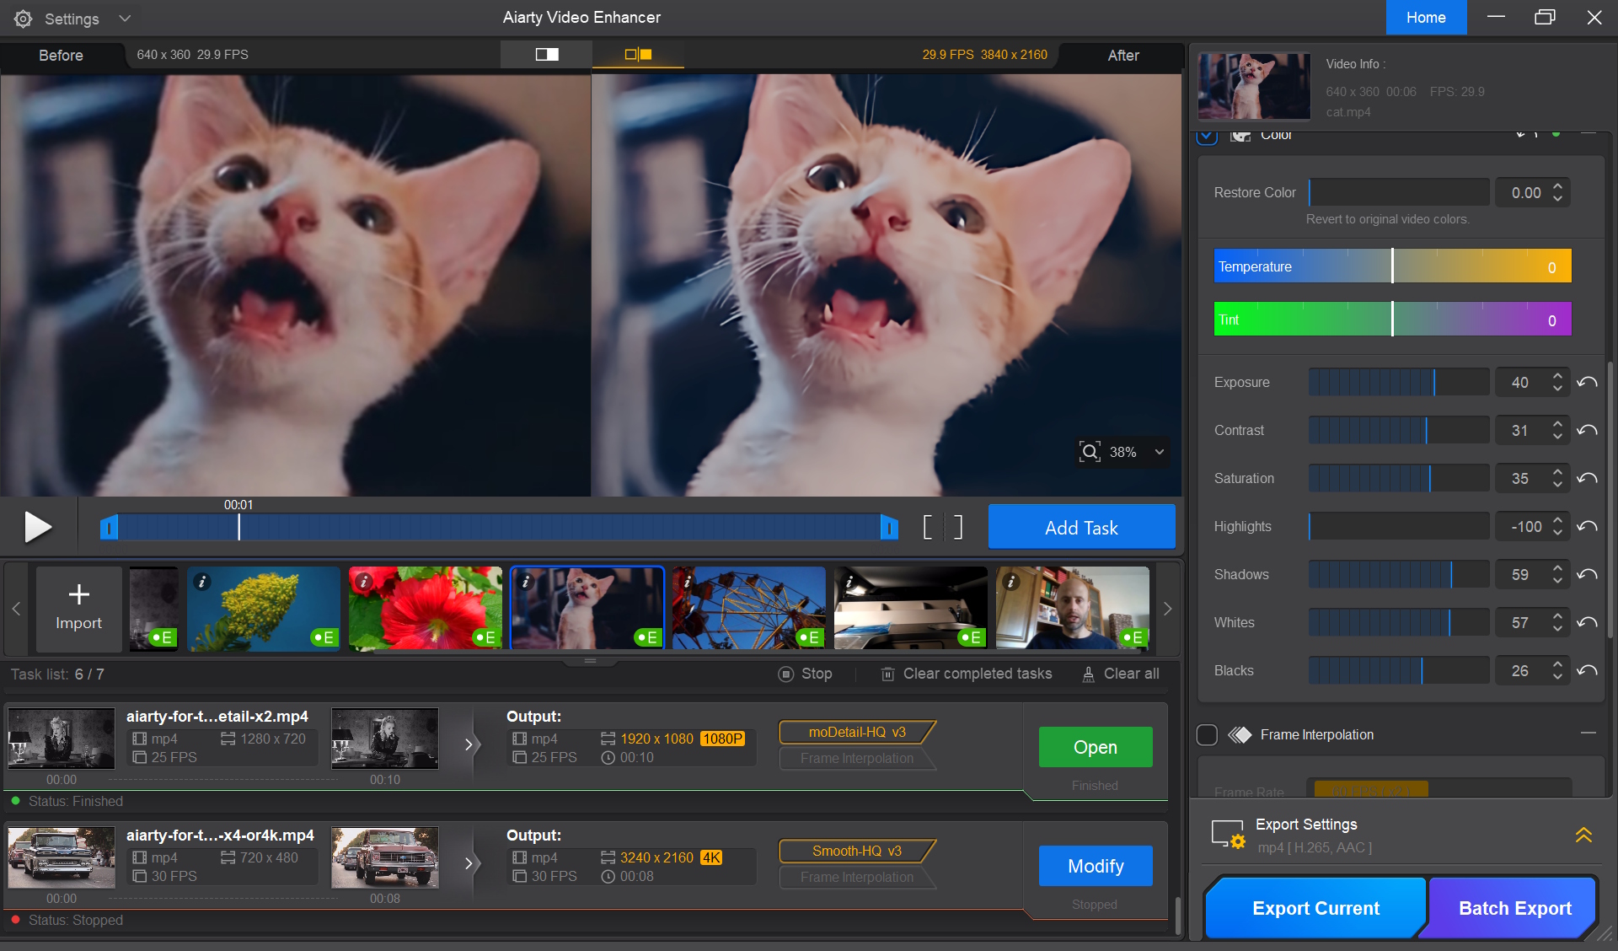Reset Exposure with the undo arrow
Screen dimensions: 1618x951
point(1588,383)
